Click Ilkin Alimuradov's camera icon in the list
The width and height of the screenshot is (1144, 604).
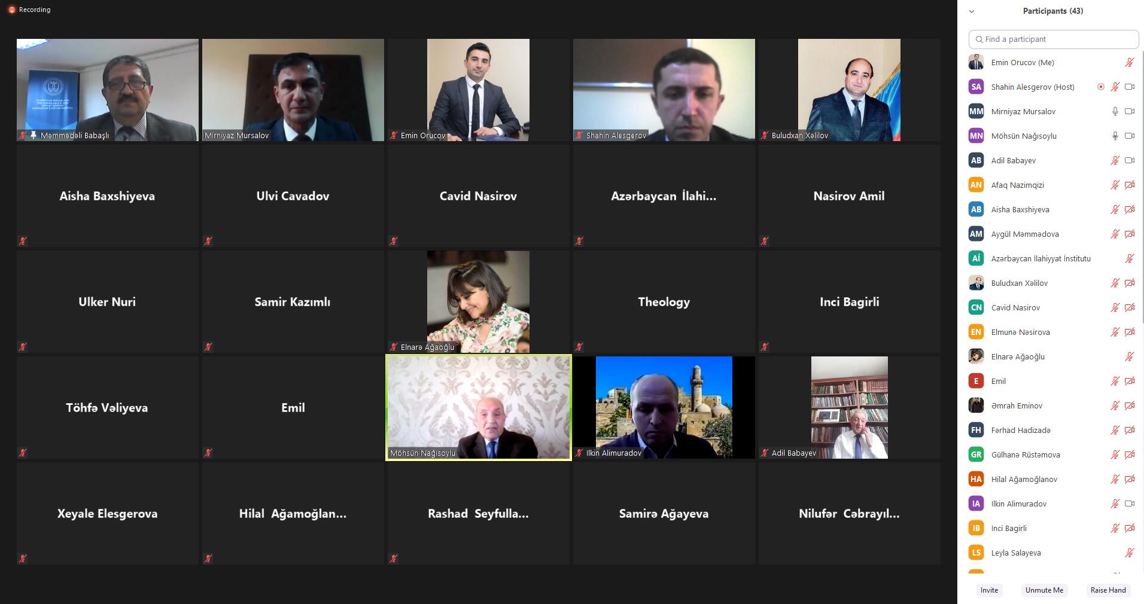click(1130, 504)
